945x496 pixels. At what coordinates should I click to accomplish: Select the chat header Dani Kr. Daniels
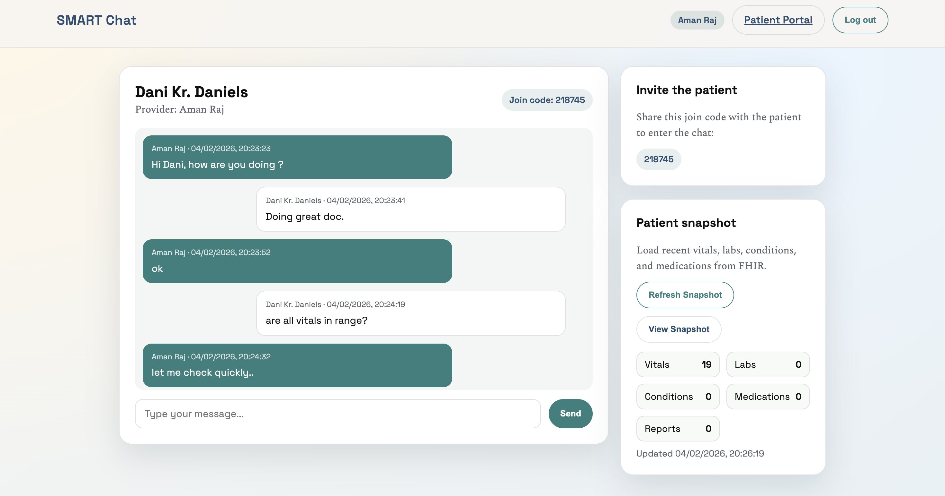[192, 92]
